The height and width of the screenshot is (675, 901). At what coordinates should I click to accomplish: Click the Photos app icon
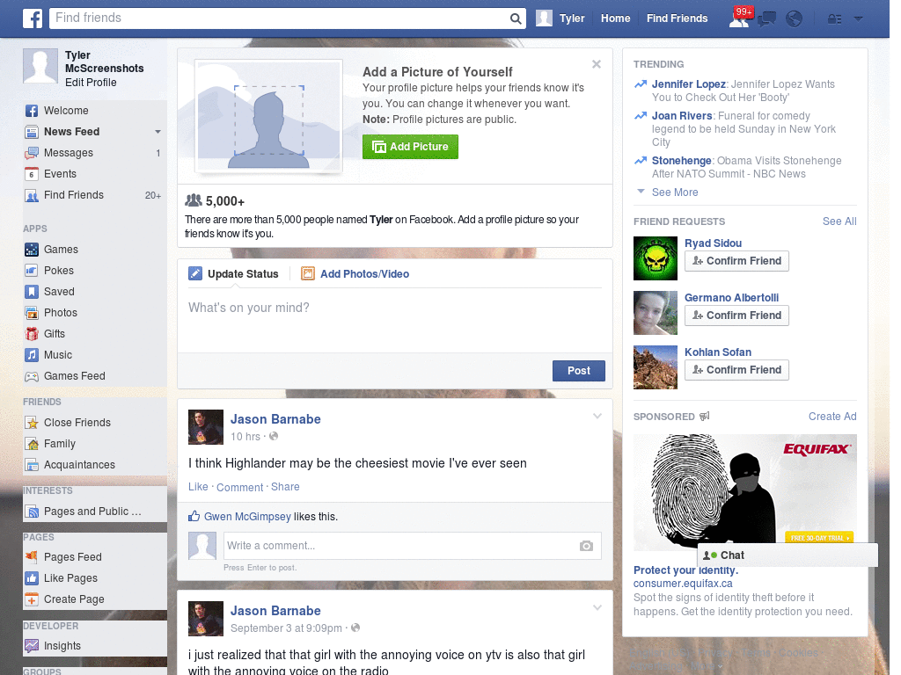[x=32, y=313]
